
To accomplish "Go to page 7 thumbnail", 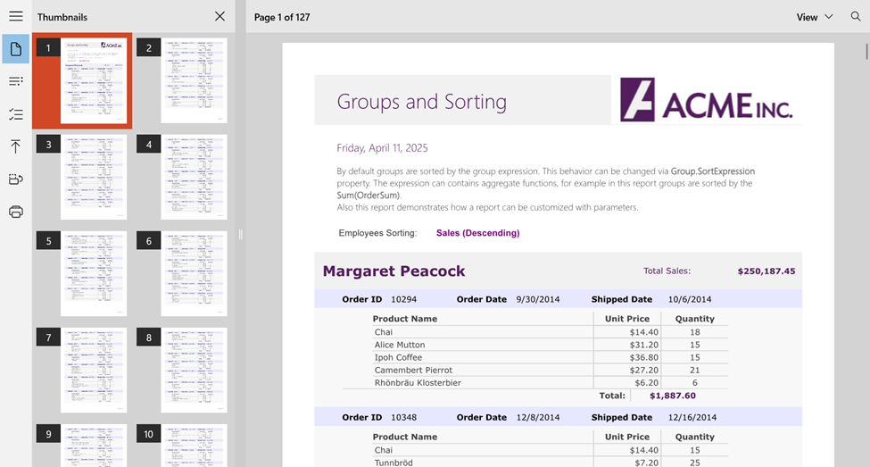I will [93, 370].
